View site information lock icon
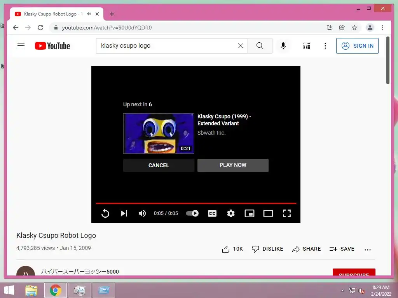 coord(56,28)
